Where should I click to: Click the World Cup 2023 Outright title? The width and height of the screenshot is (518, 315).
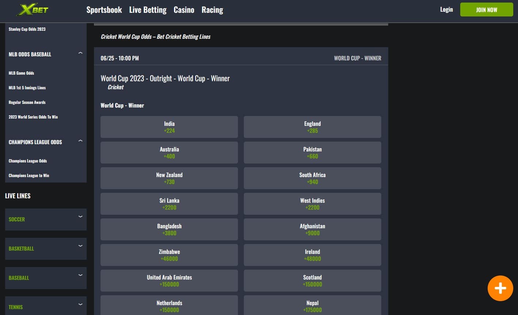[x=165, y=78]
